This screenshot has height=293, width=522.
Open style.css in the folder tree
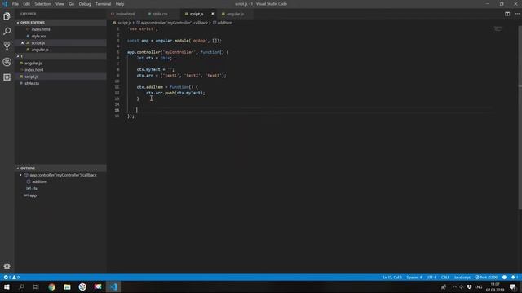[x=32, y=83]
